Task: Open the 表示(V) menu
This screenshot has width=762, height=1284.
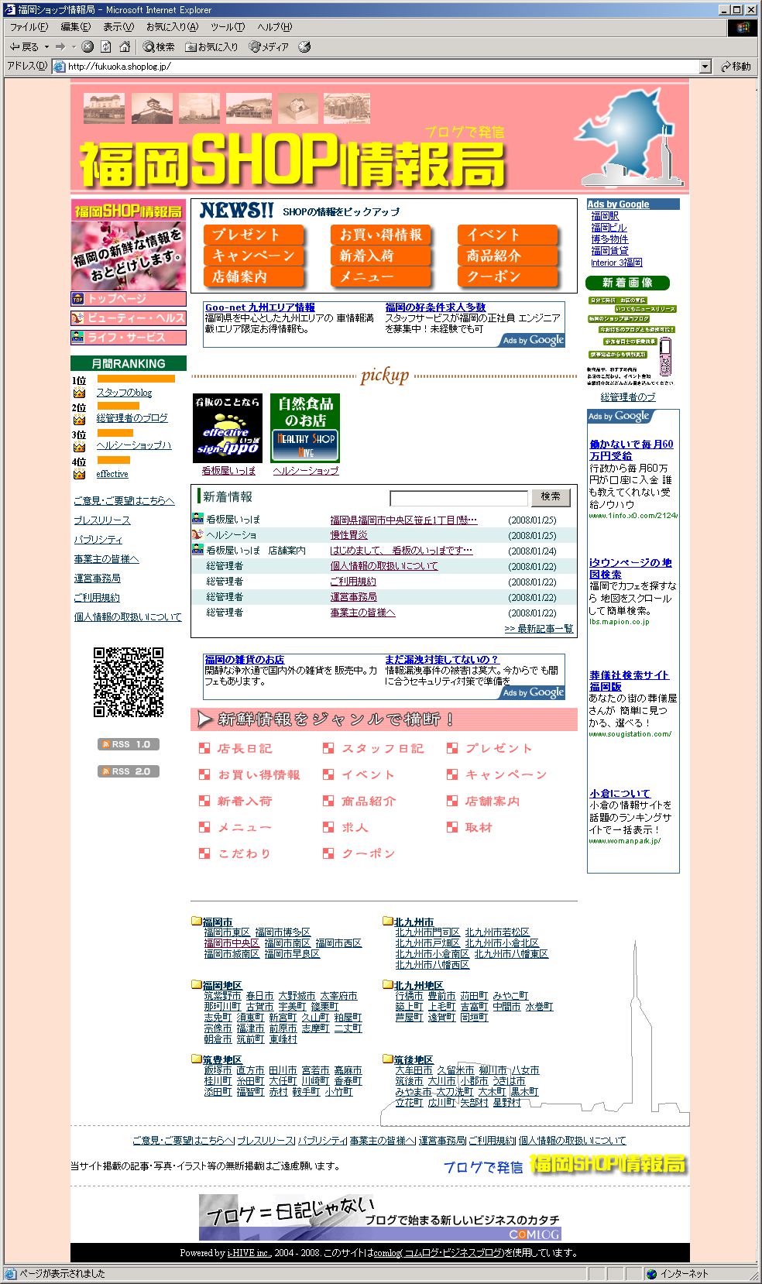Action: coord(118,27)
